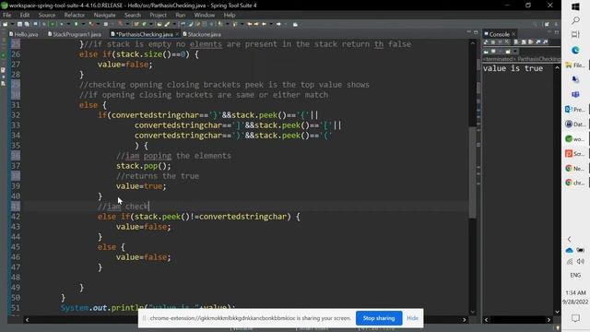Click the Open Console icon
Viewport: 590px width, 332px height.
click(x=508, y=52)
